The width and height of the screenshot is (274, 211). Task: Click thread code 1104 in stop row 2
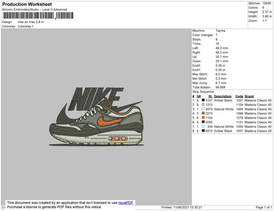tap(240, 105)
